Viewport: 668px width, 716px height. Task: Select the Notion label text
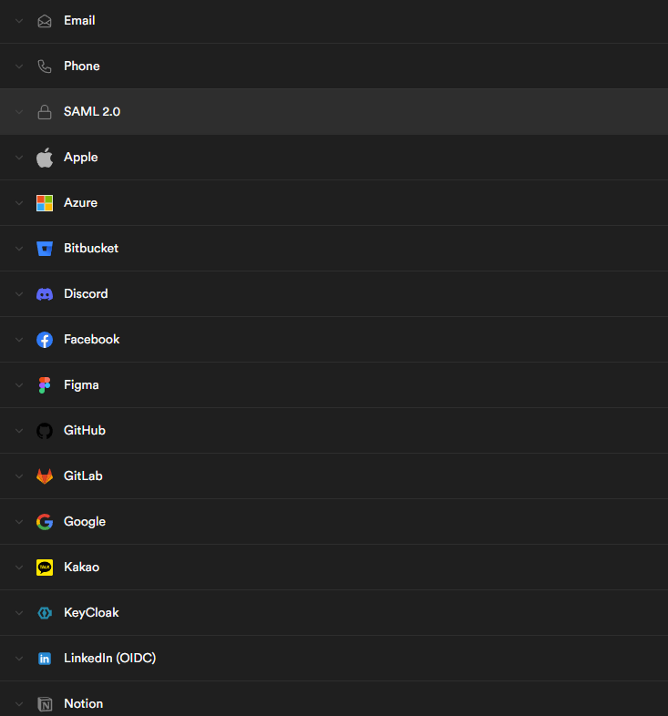(x=83, y=703)
